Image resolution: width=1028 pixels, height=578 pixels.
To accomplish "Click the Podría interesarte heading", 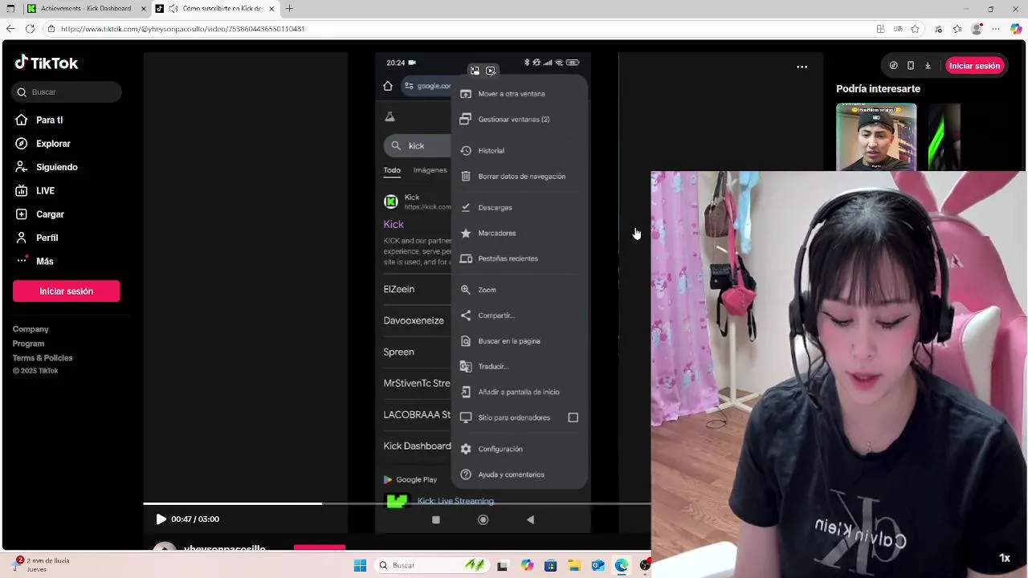I will [x=878, y=88].
